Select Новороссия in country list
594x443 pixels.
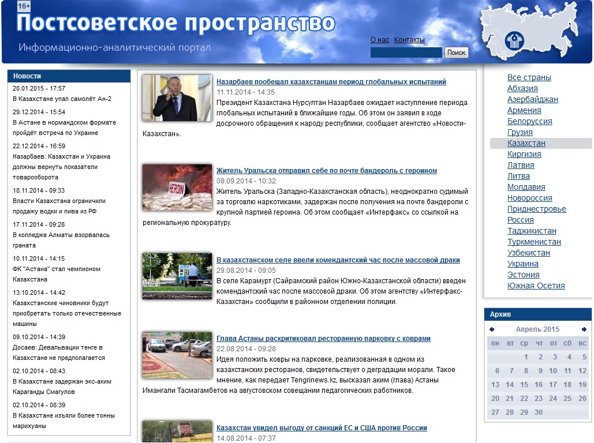pos(529,198)
